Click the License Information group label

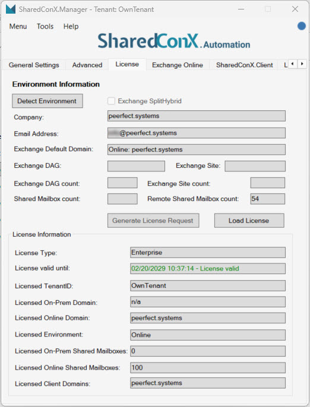coord(42,234)
